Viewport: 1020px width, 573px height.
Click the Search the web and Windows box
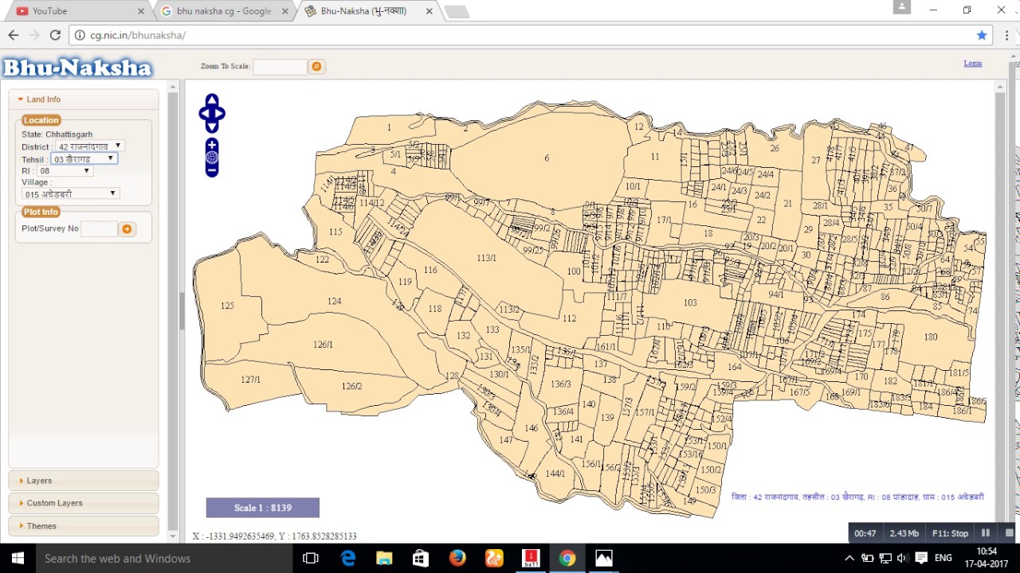(x=165, y=559)
